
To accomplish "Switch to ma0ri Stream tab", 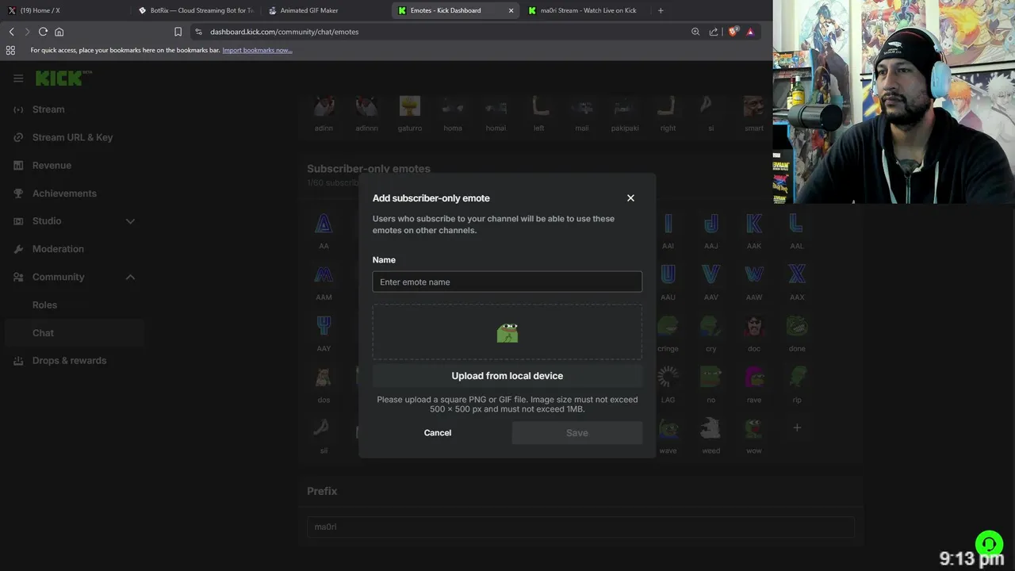I will point(587,10).
